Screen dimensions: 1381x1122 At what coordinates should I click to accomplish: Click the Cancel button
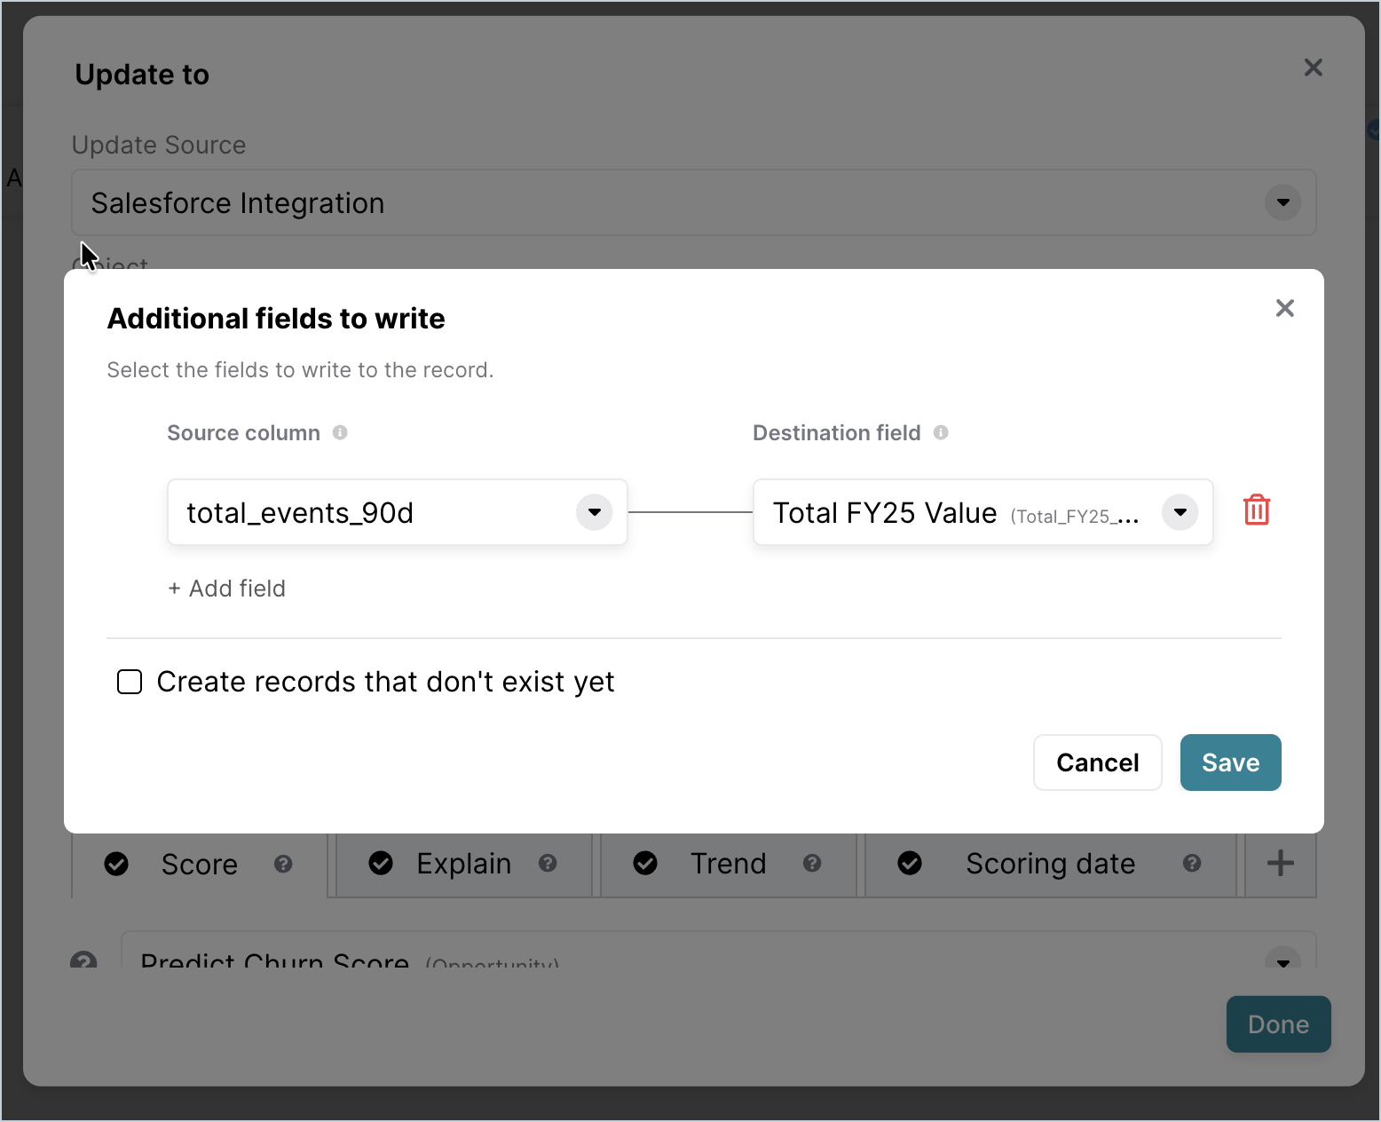click(1098, 762)
